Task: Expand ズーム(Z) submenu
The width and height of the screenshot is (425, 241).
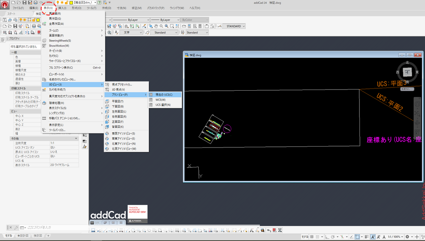Action: (x=73, y=30)
